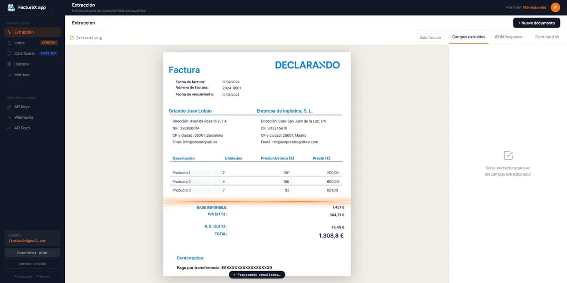Click the BASE IMPONIBLE label
Screen dimensions: 567x283
point(212,207)
